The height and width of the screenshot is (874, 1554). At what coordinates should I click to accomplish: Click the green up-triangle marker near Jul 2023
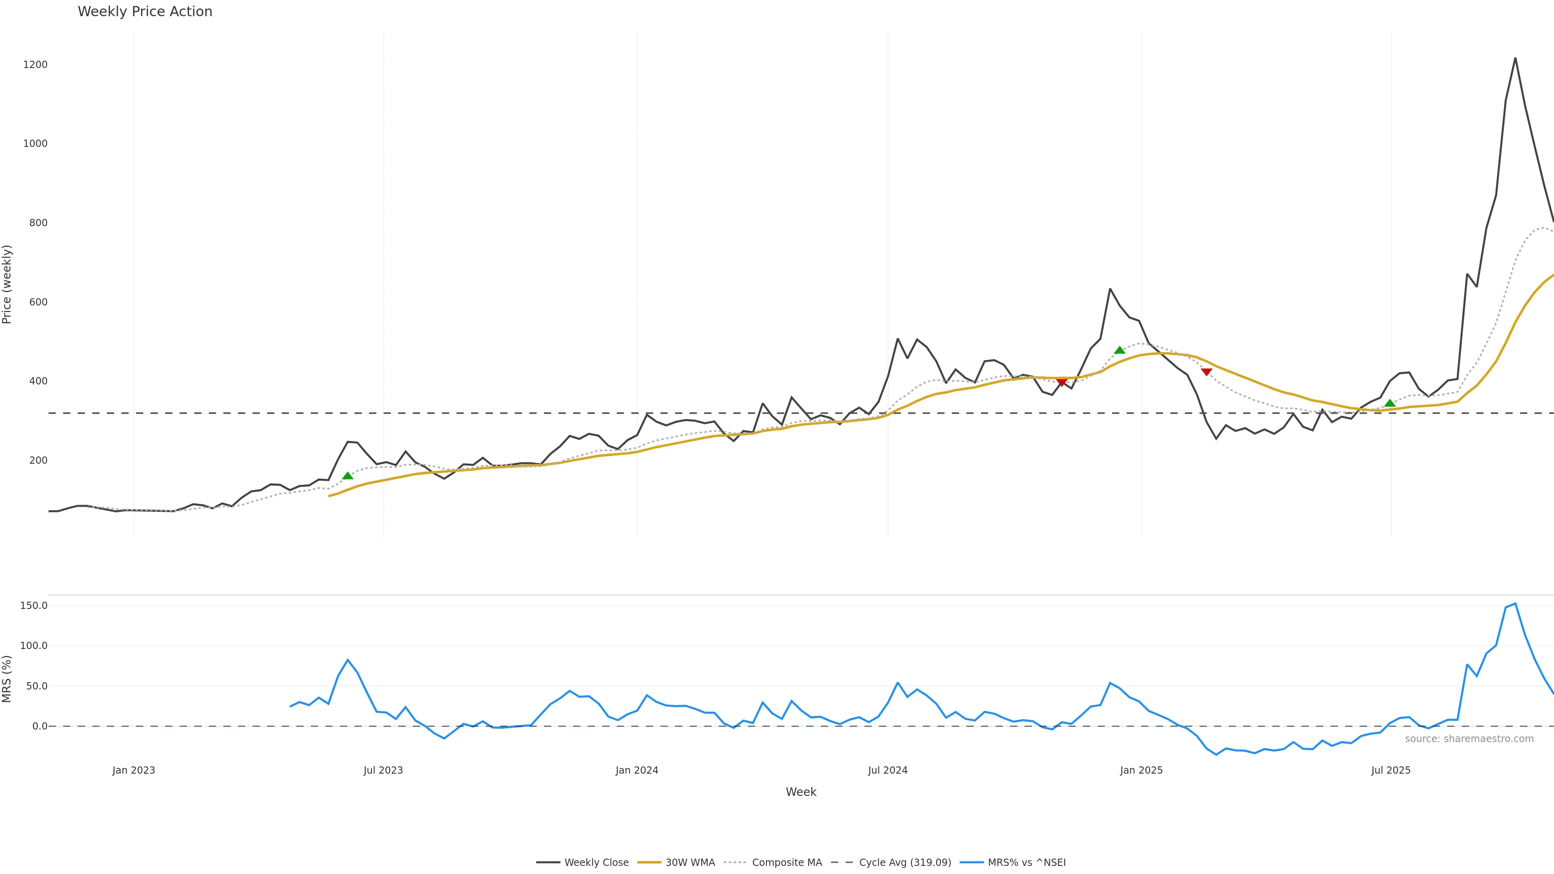click(348, 476)
